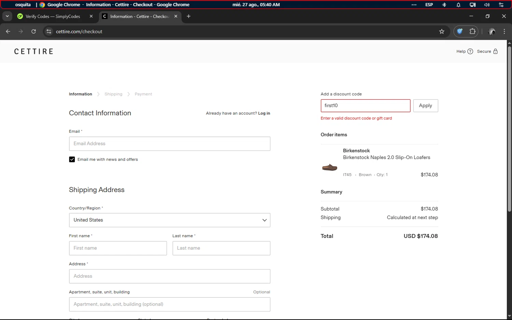
Task: Focus the Last name field
Action: pos(221,248)
